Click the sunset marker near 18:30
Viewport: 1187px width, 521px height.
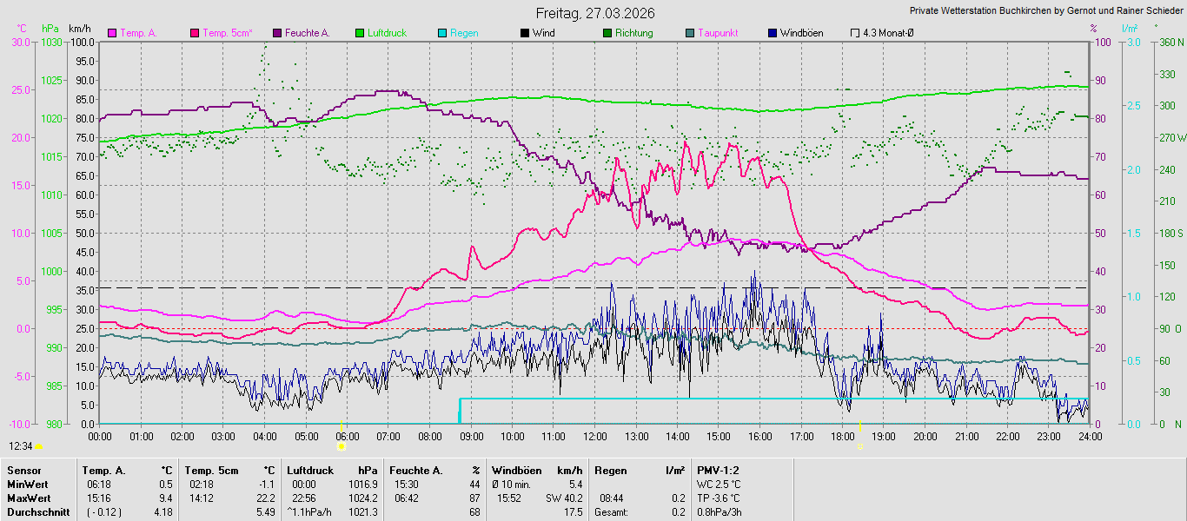click(860, 445)
